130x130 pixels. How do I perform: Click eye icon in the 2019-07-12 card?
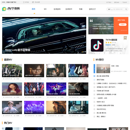point(81,116)
